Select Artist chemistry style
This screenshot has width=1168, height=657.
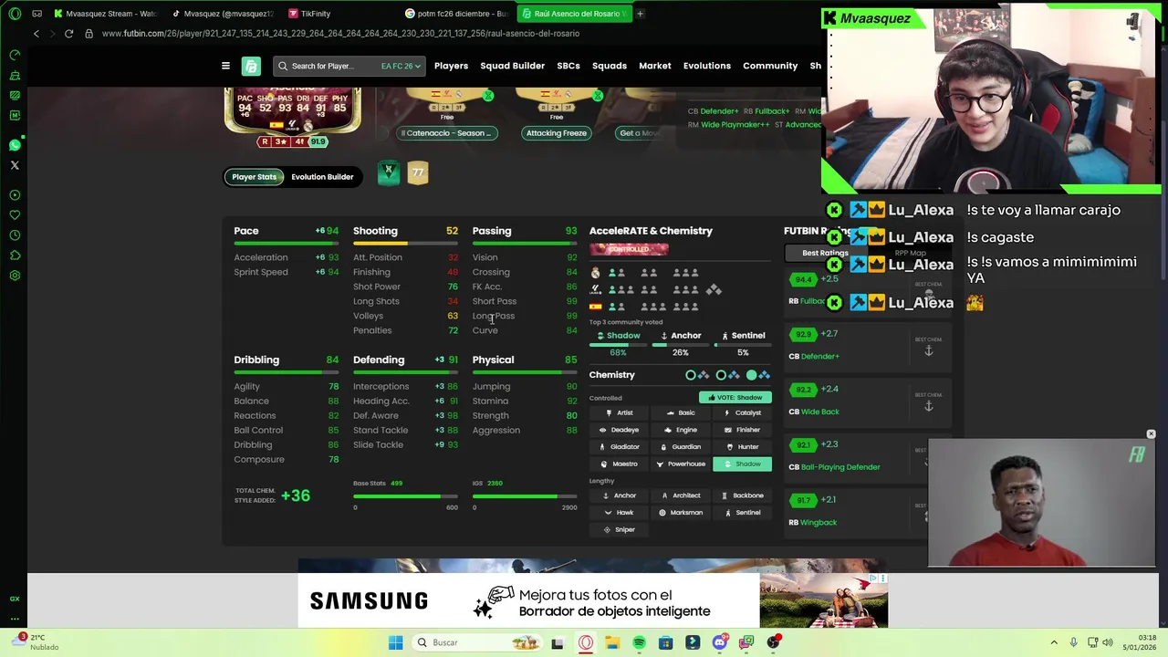click(619, 412)
